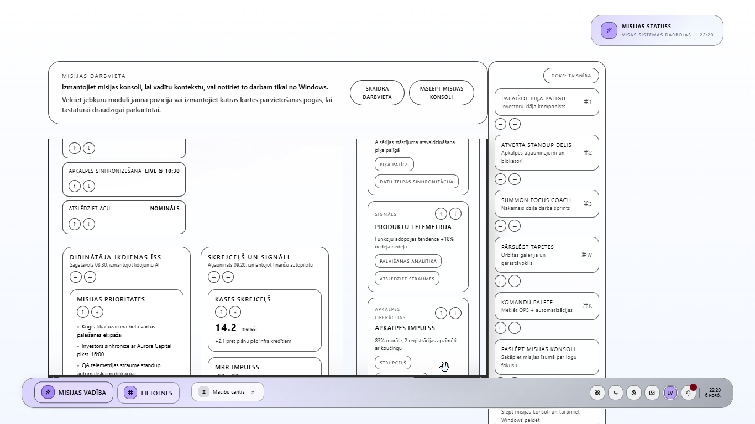755x424 pixels.
Task: Close the Mācību centrs taskbar item
Action: [x=253, y=392]
